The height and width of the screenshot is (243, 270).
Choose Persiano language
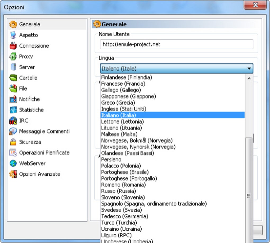(173, 160)
